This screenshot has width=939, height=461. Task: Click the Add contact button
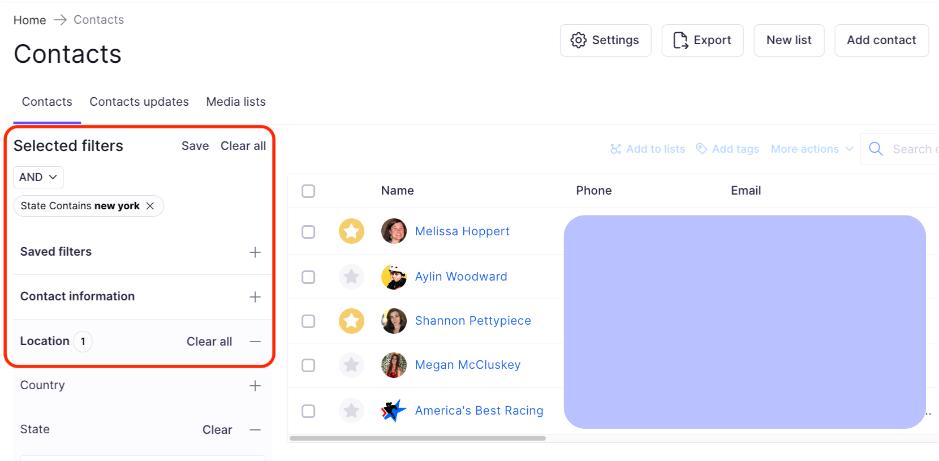pos(881,40)
